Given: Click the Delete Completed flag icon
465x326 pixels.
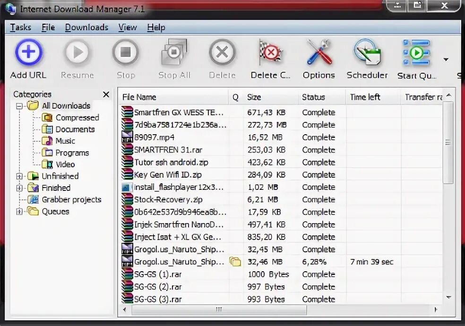Looking at the screenshot, I should [x=270, y=52].
